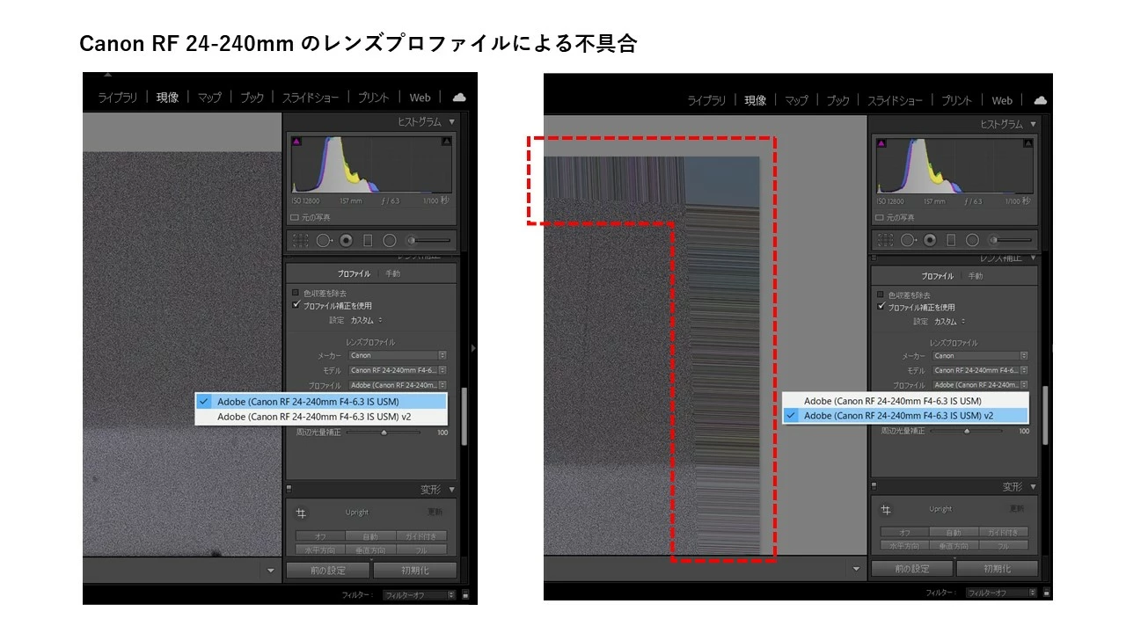The height and width of the screenshot is (633, 1126).
Task: Open スライドショー module in left screenshot
Action: pyautogui.click(x=311, y=98)
